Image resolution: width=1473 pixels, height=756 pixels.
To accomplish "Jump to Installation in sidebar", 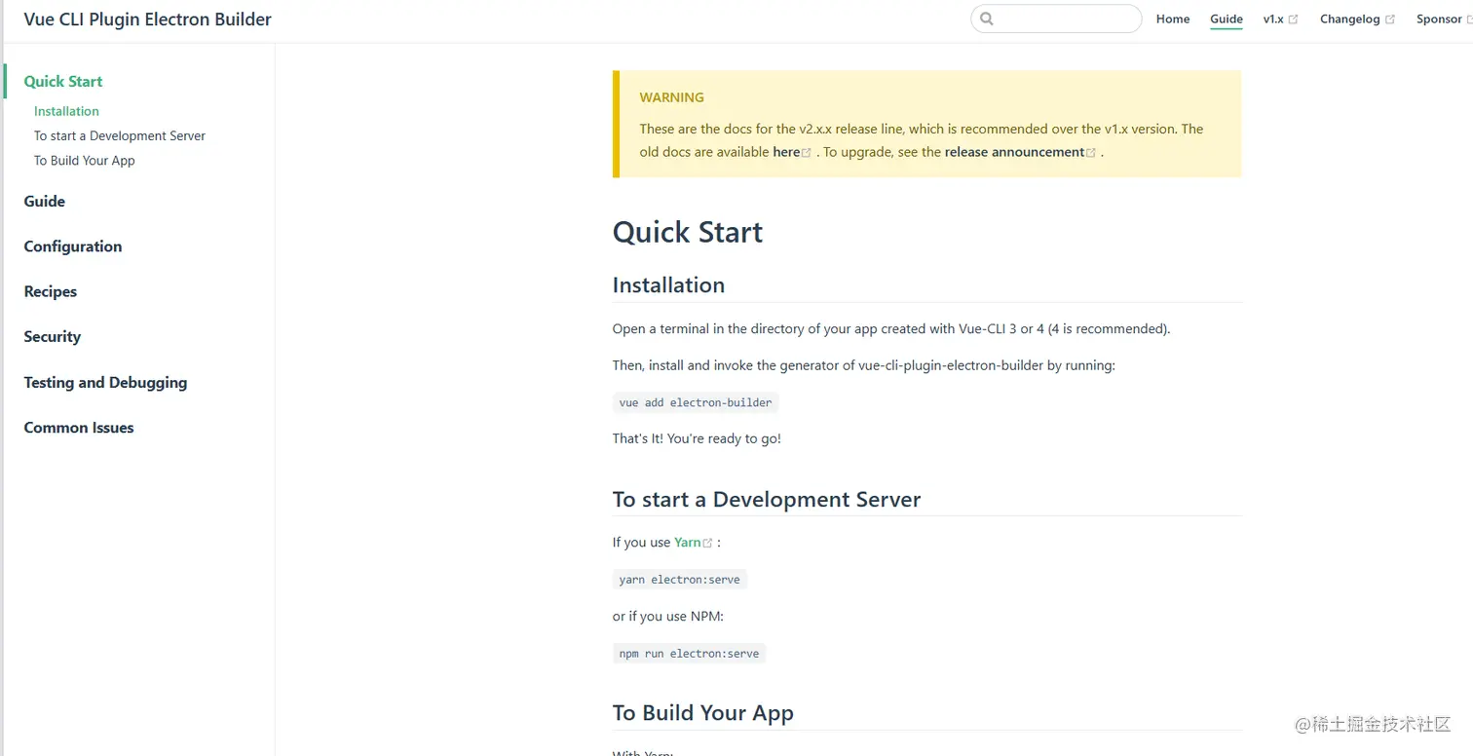I will [66, 111].
